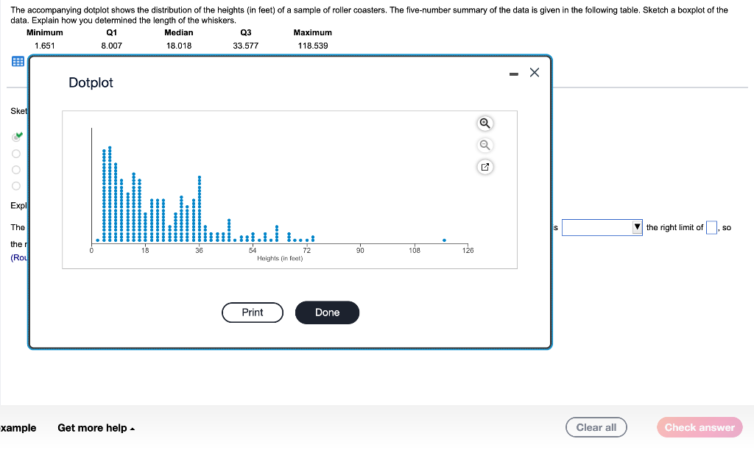This screenshot has width=754, height=450.
Task: Close the Dotplot dialog with the X
Action: coord(534,72)
